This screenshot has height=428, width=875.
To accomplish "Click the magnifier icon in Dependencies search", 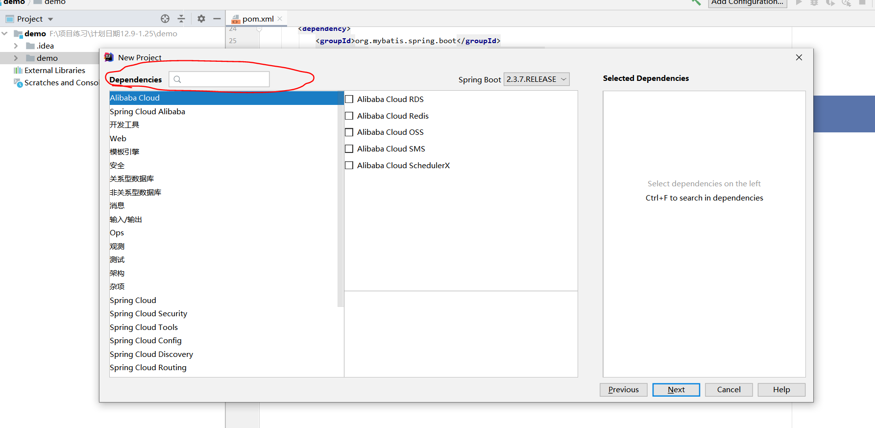I will click(177, 79).
